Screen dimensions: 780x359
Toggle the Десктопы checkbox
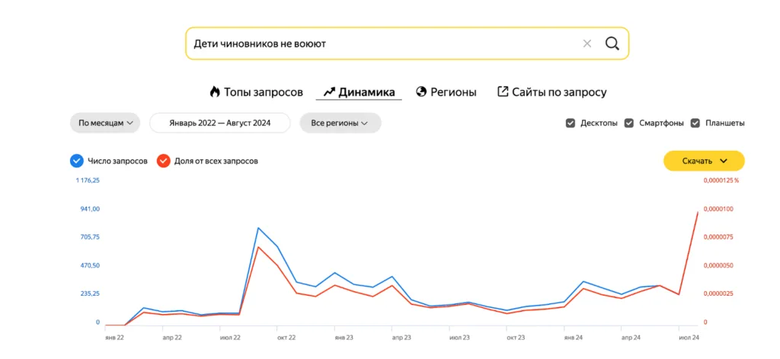[x=571, y=123]
